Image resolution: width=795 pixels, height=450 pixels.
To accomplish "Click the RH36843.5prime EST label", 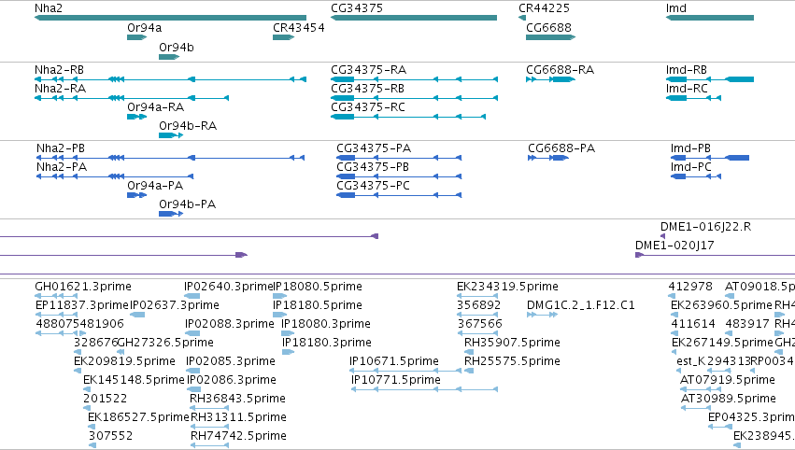I will (x=238, y=400).
